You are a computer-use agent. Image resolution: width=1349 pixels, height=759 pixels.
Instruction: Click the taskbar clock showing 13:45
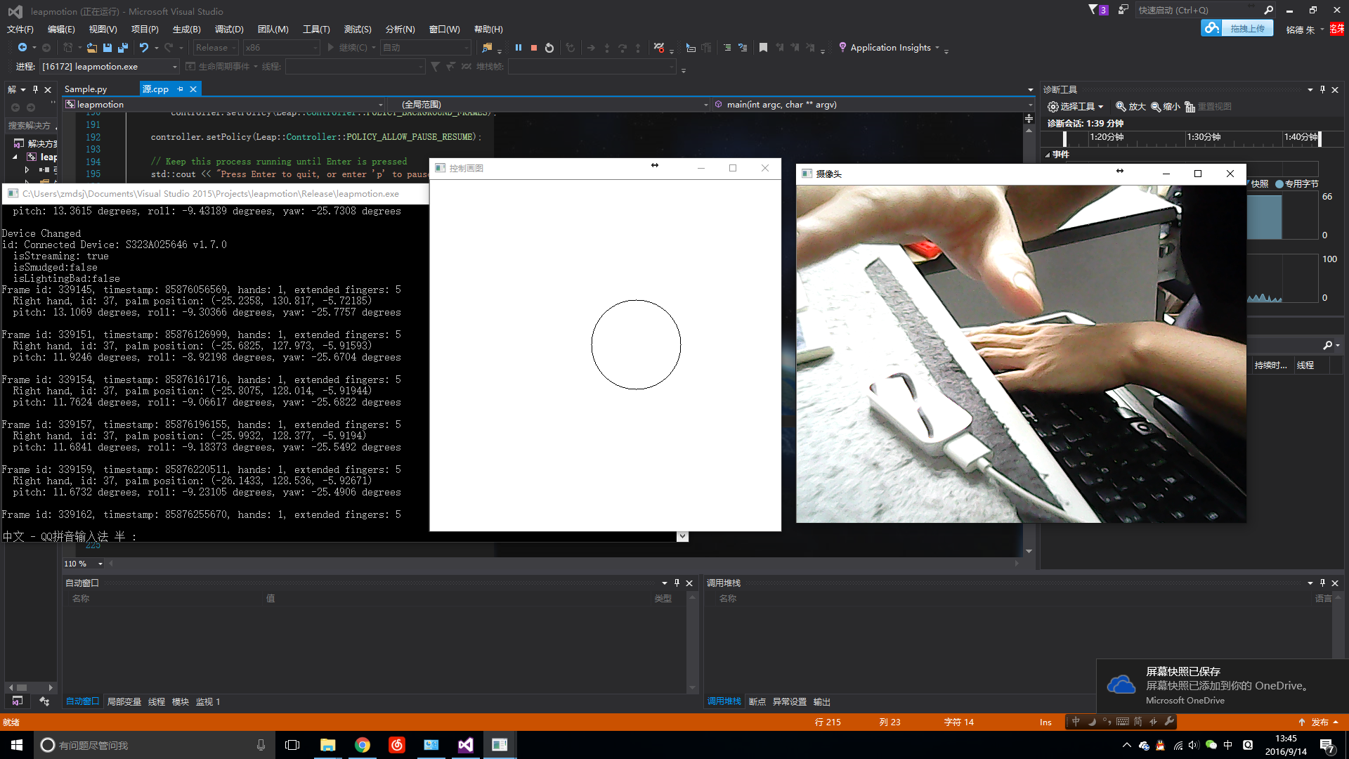[x=1286, y=745]
